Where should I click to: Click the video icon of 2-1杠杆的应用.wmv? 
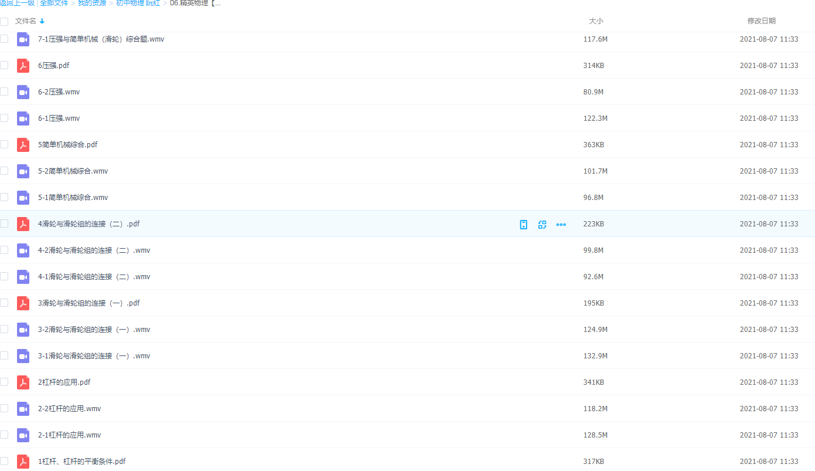tap(23, 435)
